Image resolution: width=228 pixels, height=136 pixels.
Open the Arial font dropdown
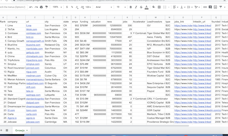(104, 7)
